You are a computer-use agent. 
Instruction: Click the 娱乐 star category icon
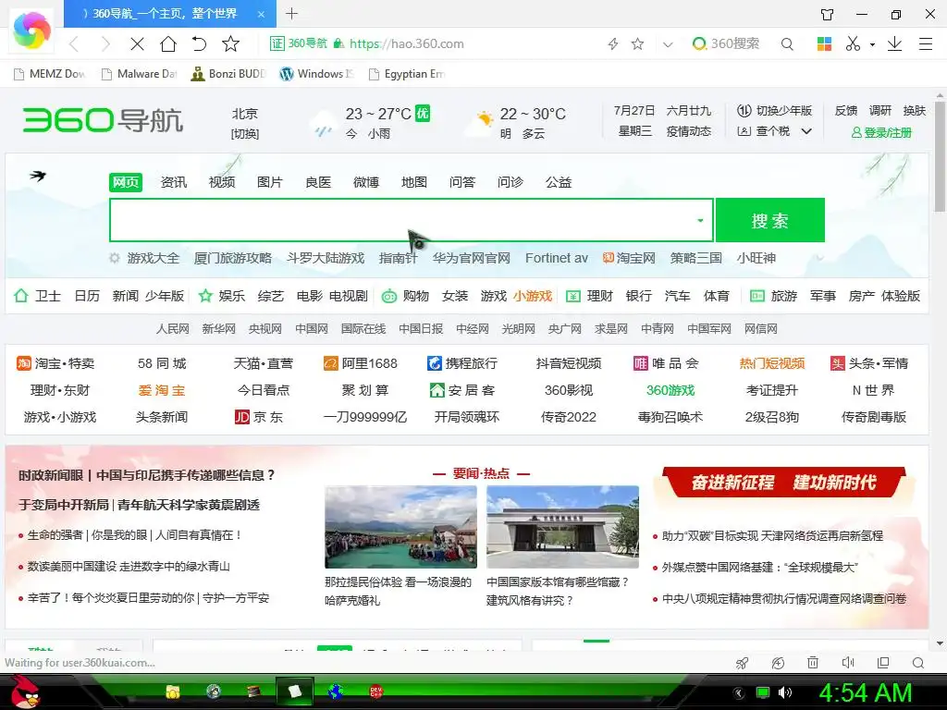coord(205,296)
